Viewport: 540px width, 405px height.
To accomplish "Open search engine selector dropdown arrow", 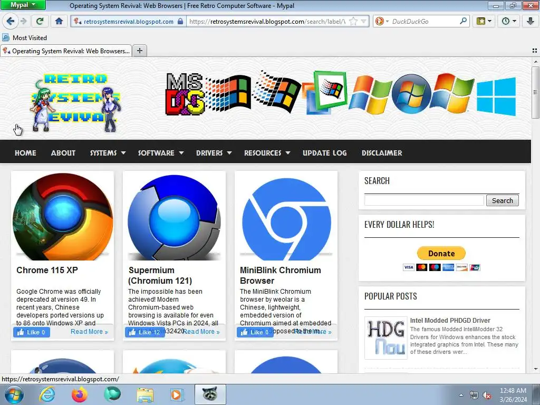I will pyautogui.click(x=387, y=21).
